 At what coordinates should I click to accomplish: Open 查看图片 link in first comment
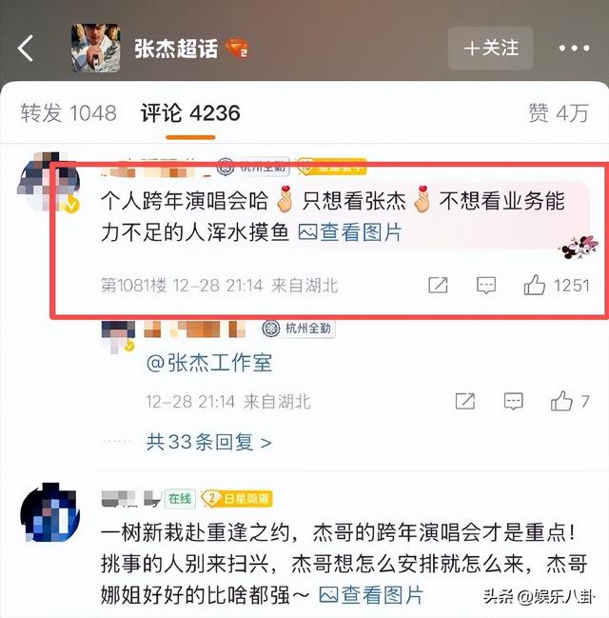[x=350, y=232]
